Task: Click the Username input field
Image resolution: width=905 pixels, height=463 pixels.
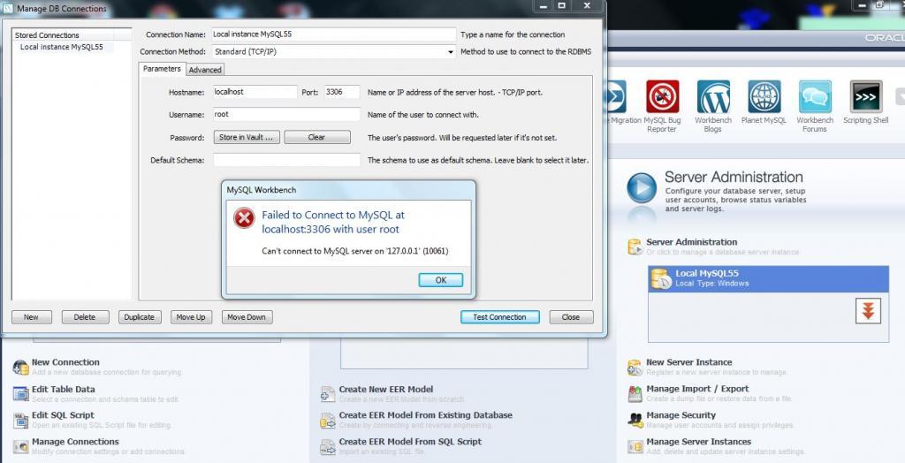Action: pos(287,114)
